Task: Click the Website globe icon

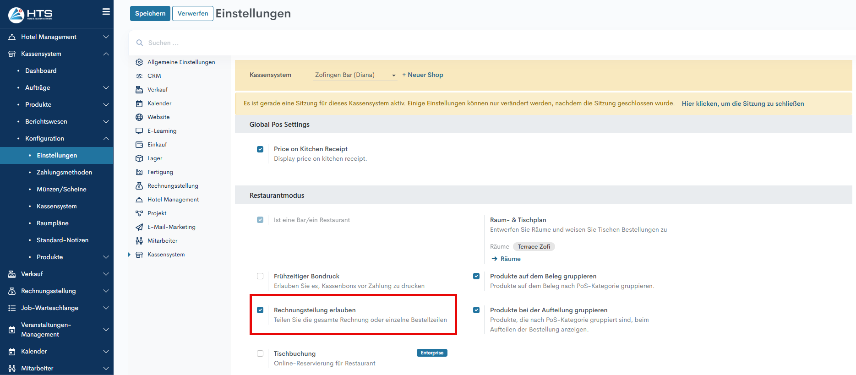Action: pyautogui.click(x=139, y=117)
